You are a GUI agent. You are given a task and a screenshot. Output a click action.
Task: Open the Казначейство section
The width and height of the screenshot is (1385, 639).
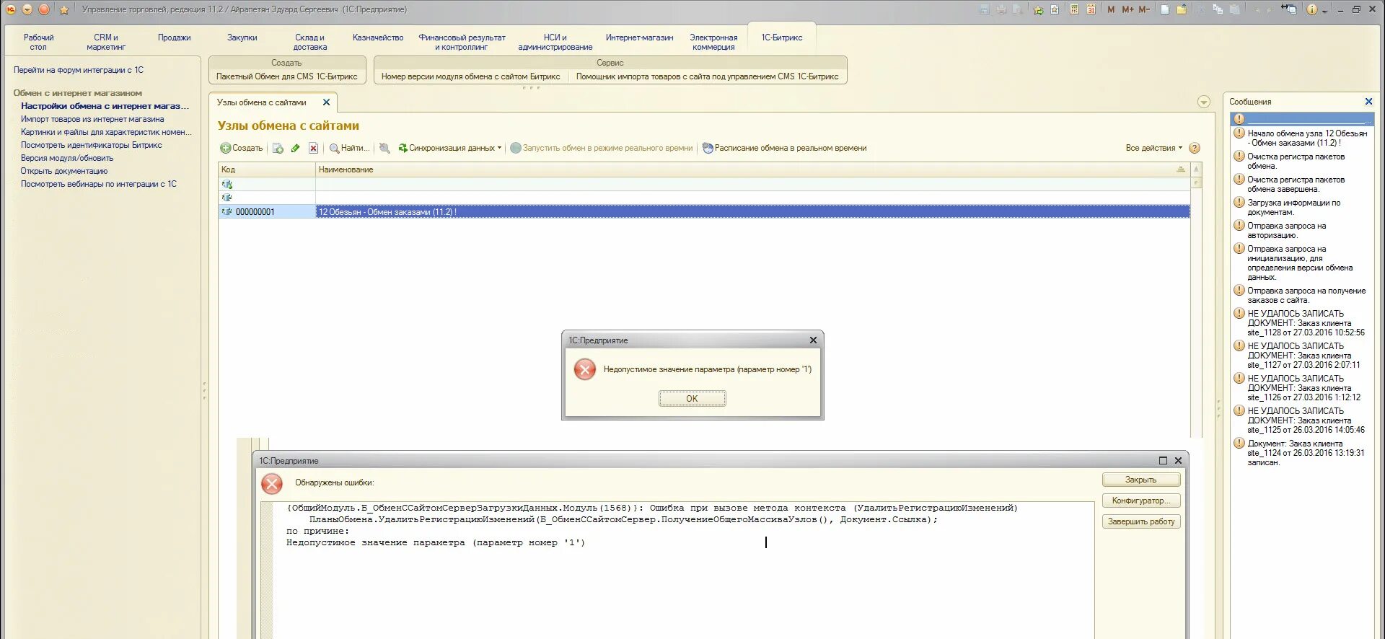point(378,38)
